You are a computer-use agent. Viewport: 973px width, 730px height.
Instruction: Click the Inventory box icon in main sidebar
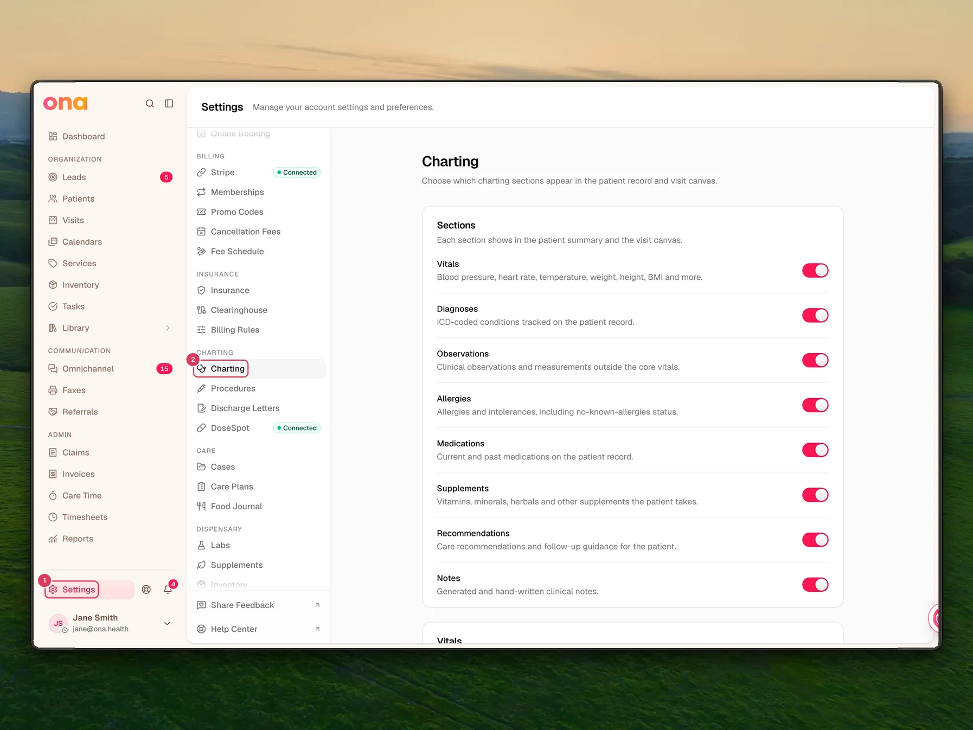53,285
